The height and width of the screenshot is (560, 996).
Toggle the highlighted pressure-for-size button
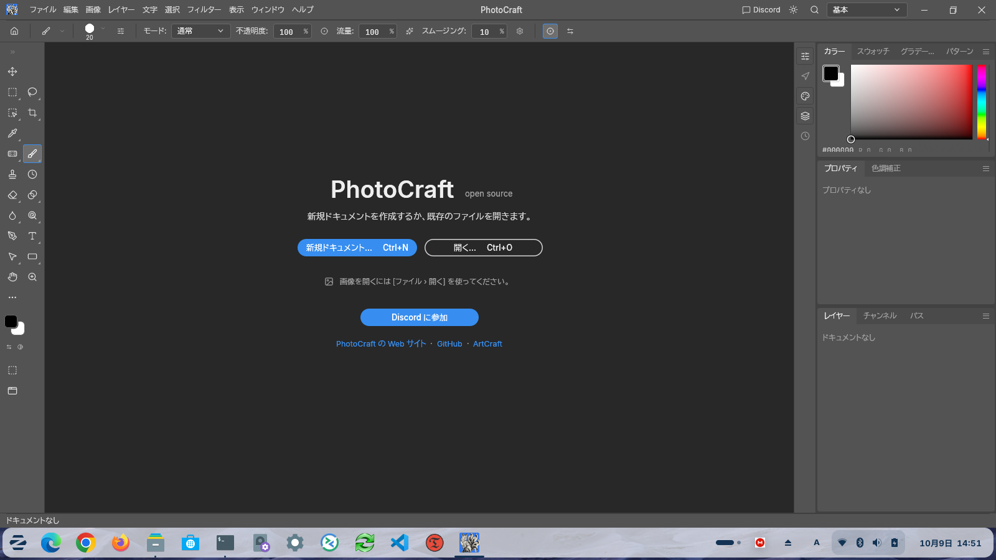550,31
